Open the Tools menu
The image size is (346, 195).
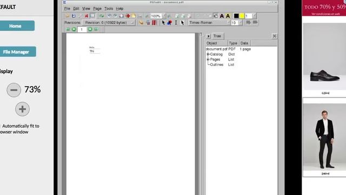click(109, 9)
